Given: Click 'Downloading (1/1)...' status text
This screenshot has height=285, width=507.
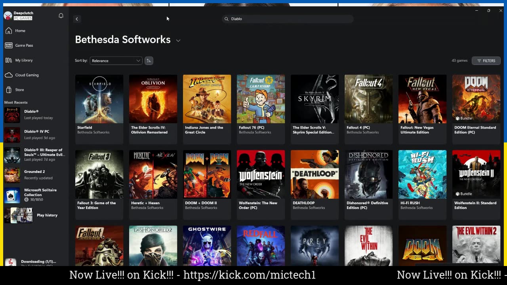Looking at the screenshot, I should [x=38, y=262].
